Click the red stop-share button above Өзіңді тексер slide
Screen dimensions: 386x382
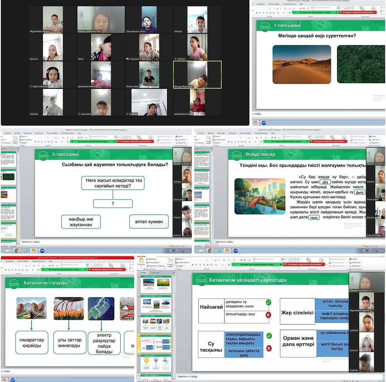(329, 142)
